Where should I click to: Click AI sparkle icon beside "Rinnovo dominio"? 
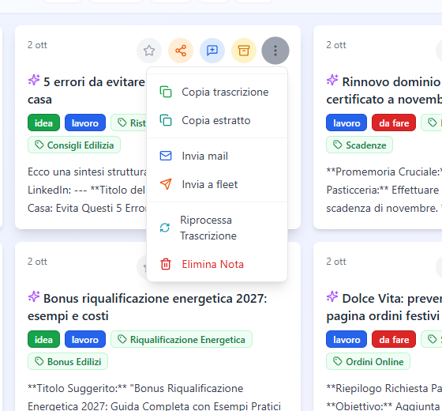332,80
